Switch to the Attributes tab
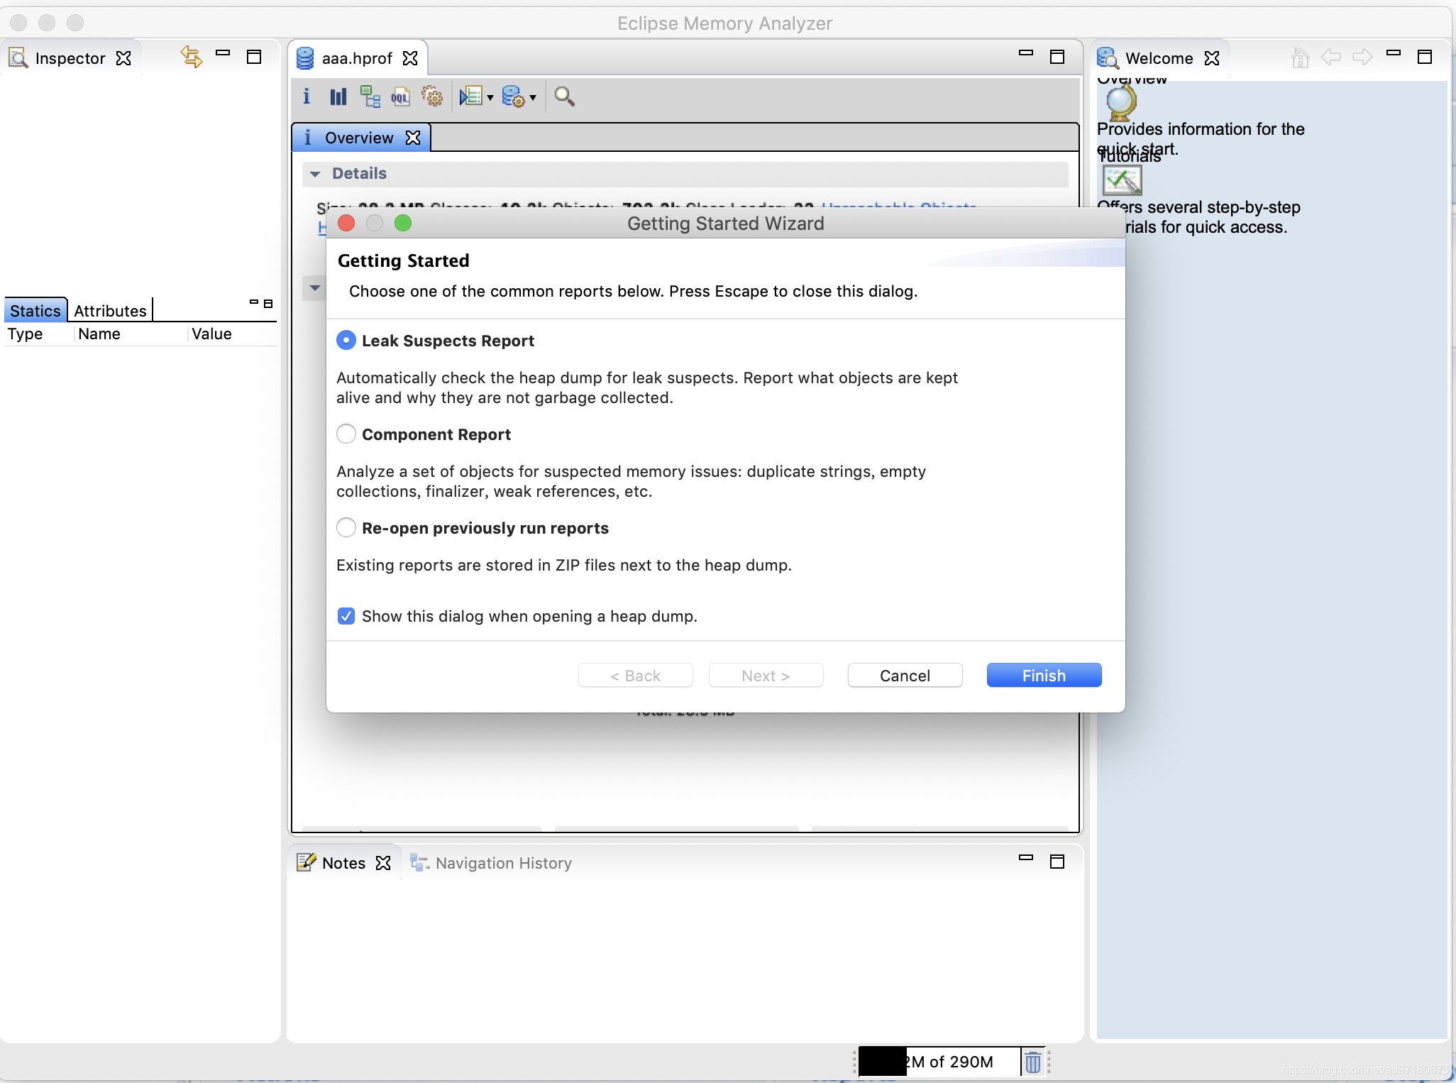This screenshot has height=1083, width=1456. click(110, 311)
